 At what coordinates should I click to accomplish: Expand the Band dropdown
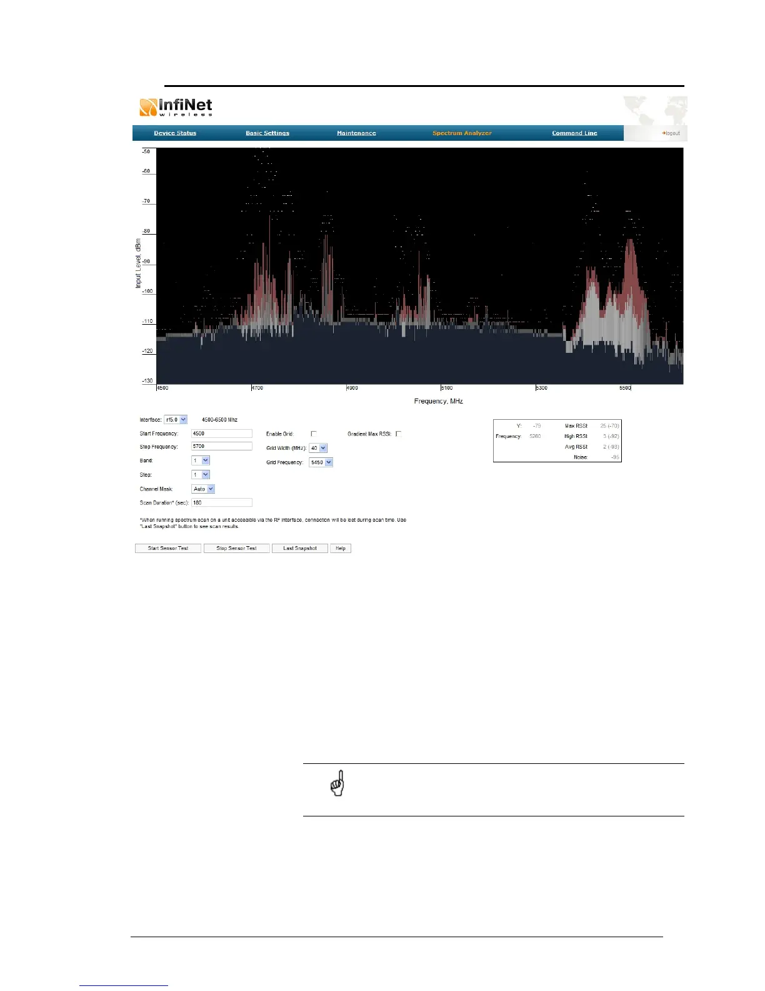[200, 460]
